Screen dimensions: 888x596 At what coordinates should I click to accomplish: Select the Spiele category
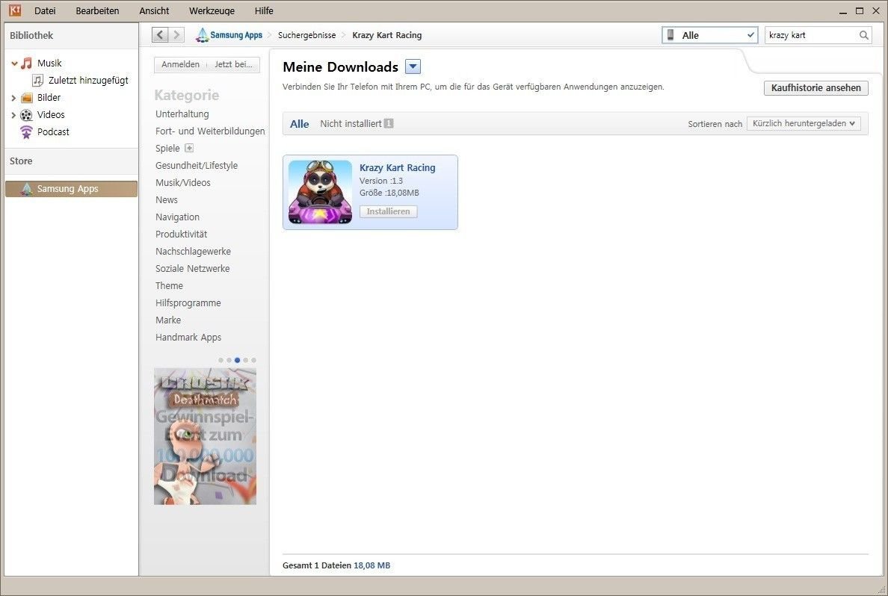[167, 149]
